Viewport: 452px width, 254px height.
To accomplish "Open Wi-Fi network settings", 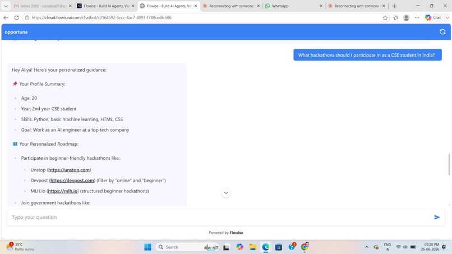I will [398, 247].
